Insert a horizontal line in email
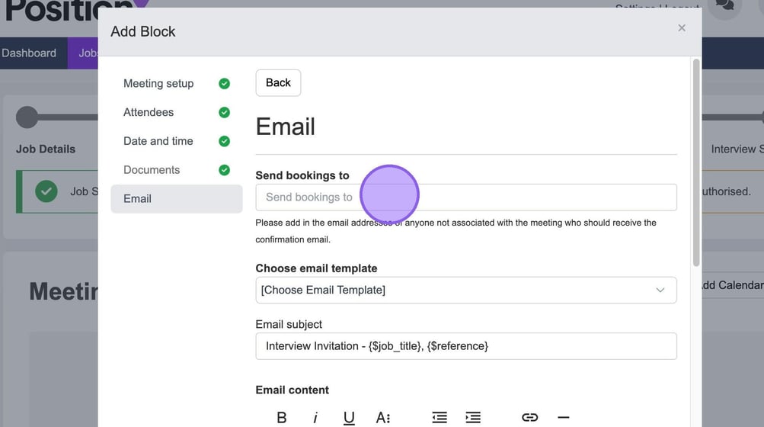The image size is (764, 427). click(x=564, y=417)
